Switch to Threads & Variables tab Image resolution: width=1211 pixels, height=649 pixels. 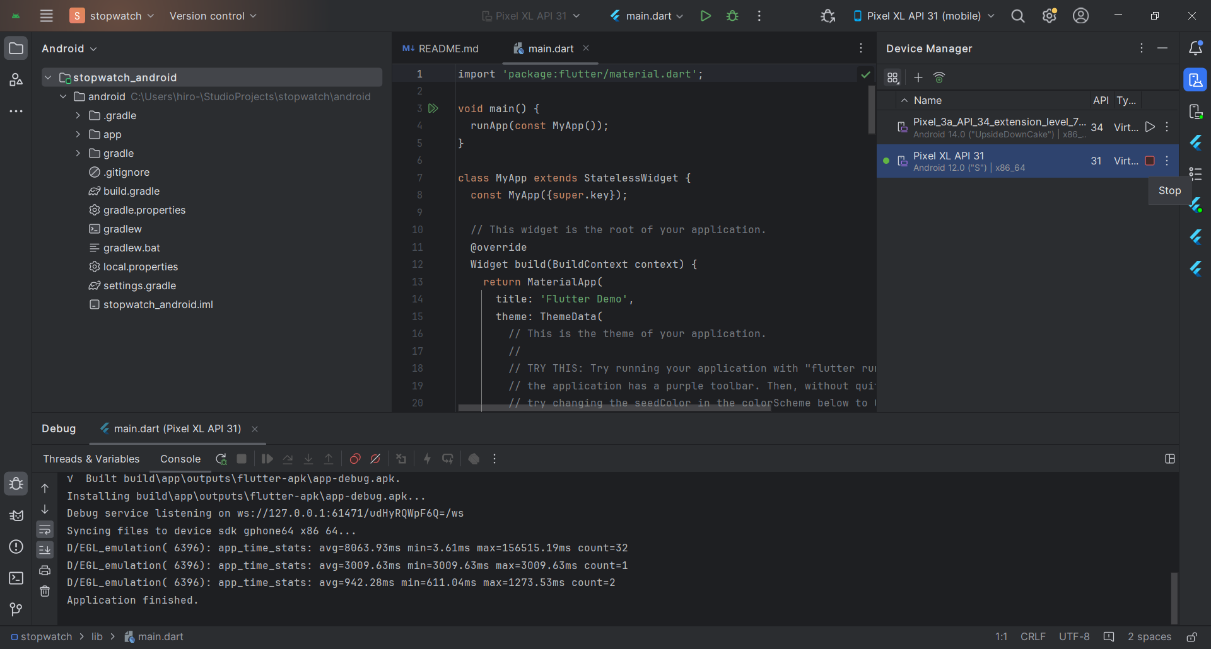[x=91, y=459]
